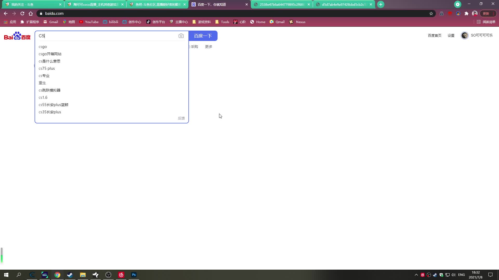Click the camera image-search icon
The height and width of the screenshot is (280, 499).
coord(181,36)
